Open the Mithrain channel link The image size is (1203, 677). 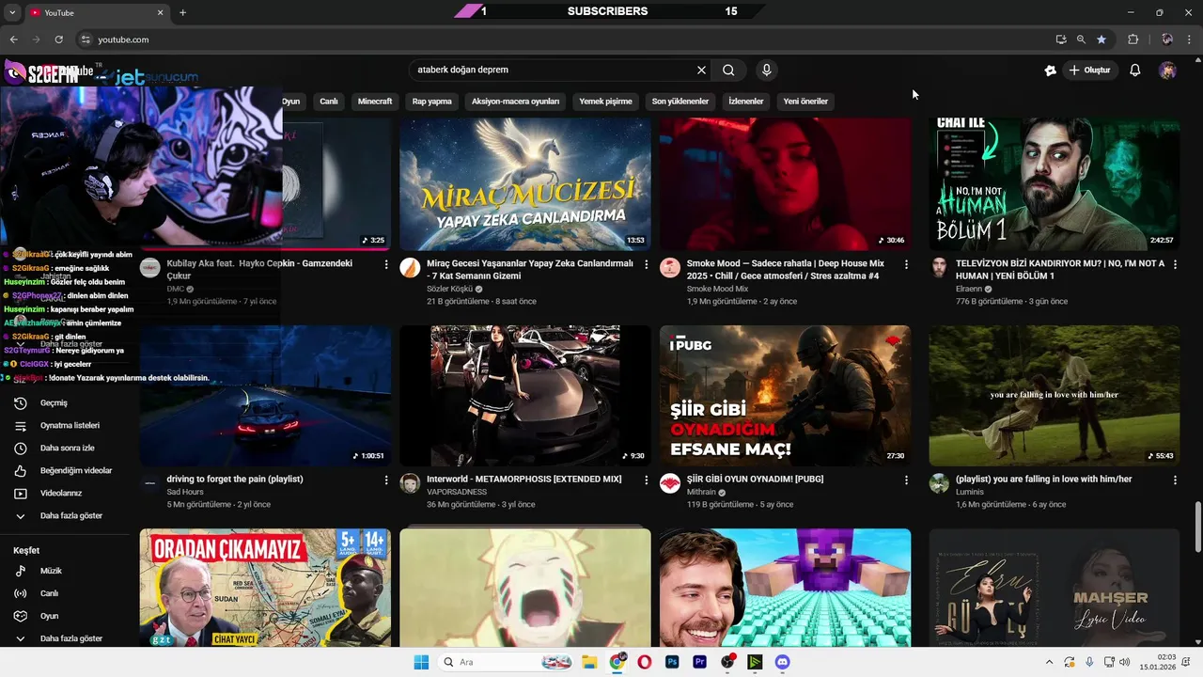[701, 492]
